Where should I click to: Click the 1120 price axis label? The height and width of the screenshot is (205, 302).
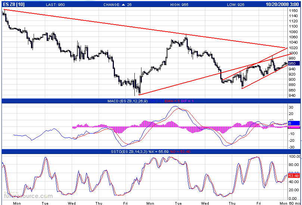click(293, 21)
